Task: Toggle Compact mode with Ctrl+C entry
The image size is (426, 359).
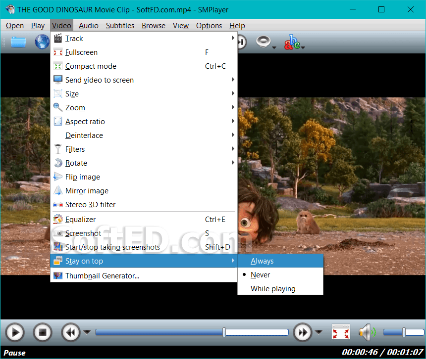Action: [x=144, y=66]
